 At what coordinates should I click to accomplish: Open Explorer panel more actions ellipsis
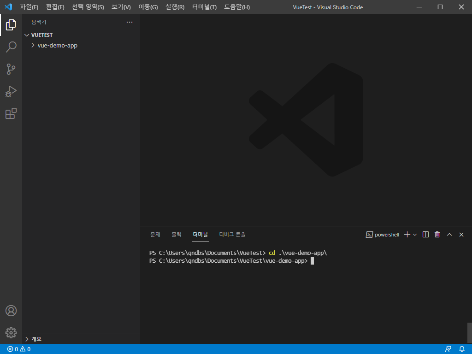point(130,22)
